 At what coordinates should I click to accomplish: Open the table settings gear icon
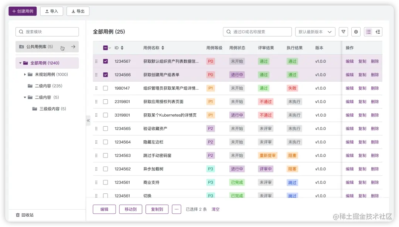click(356, 32)
